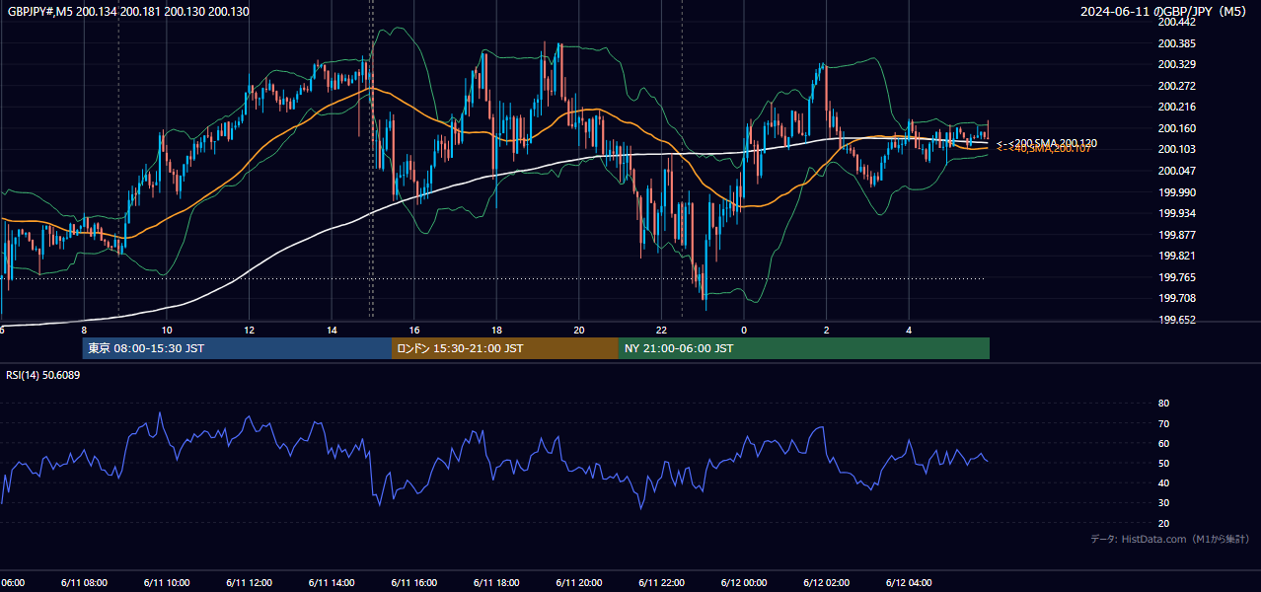Click price axis label 200.103
The width and height of the screenshot is (1261, 592).
[x=1176, y=149]
